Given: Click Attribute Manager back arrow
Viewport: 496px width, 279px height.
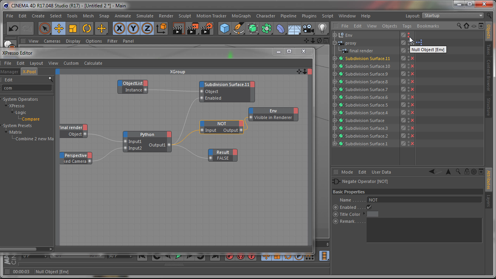Looking at the screenshot, I should point(432,172).
